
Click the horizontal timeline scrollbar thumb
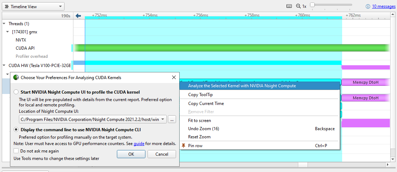303,165
